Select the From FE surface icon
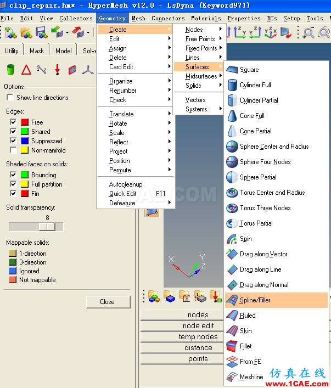331x388 pixels. (x=232, y=361)
